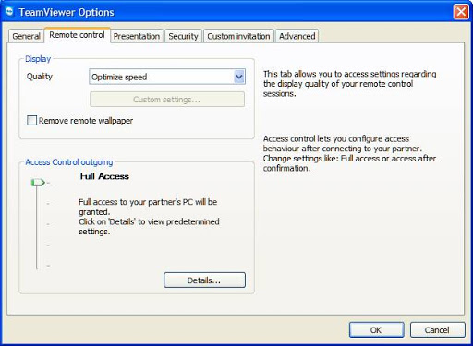Open the Custom invitation tab
This screenshot has height=346, width=473.
(x=238, y=36)
